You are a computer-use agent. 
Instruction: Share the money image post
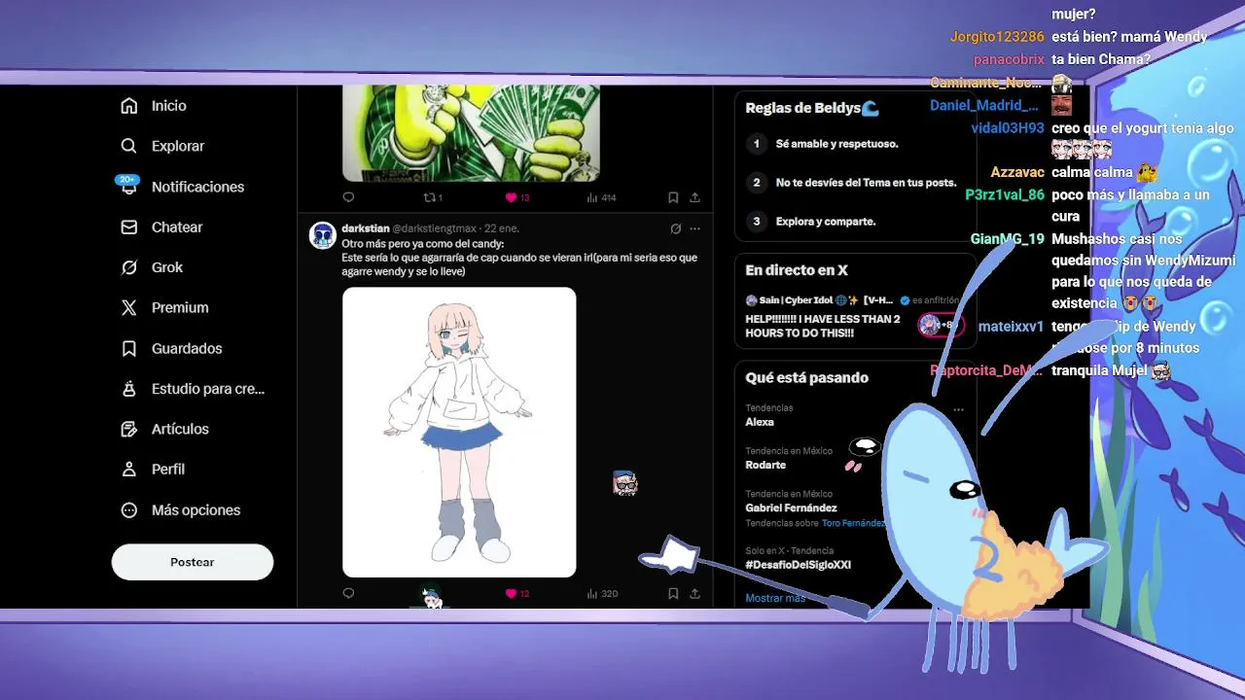[694, 197]
